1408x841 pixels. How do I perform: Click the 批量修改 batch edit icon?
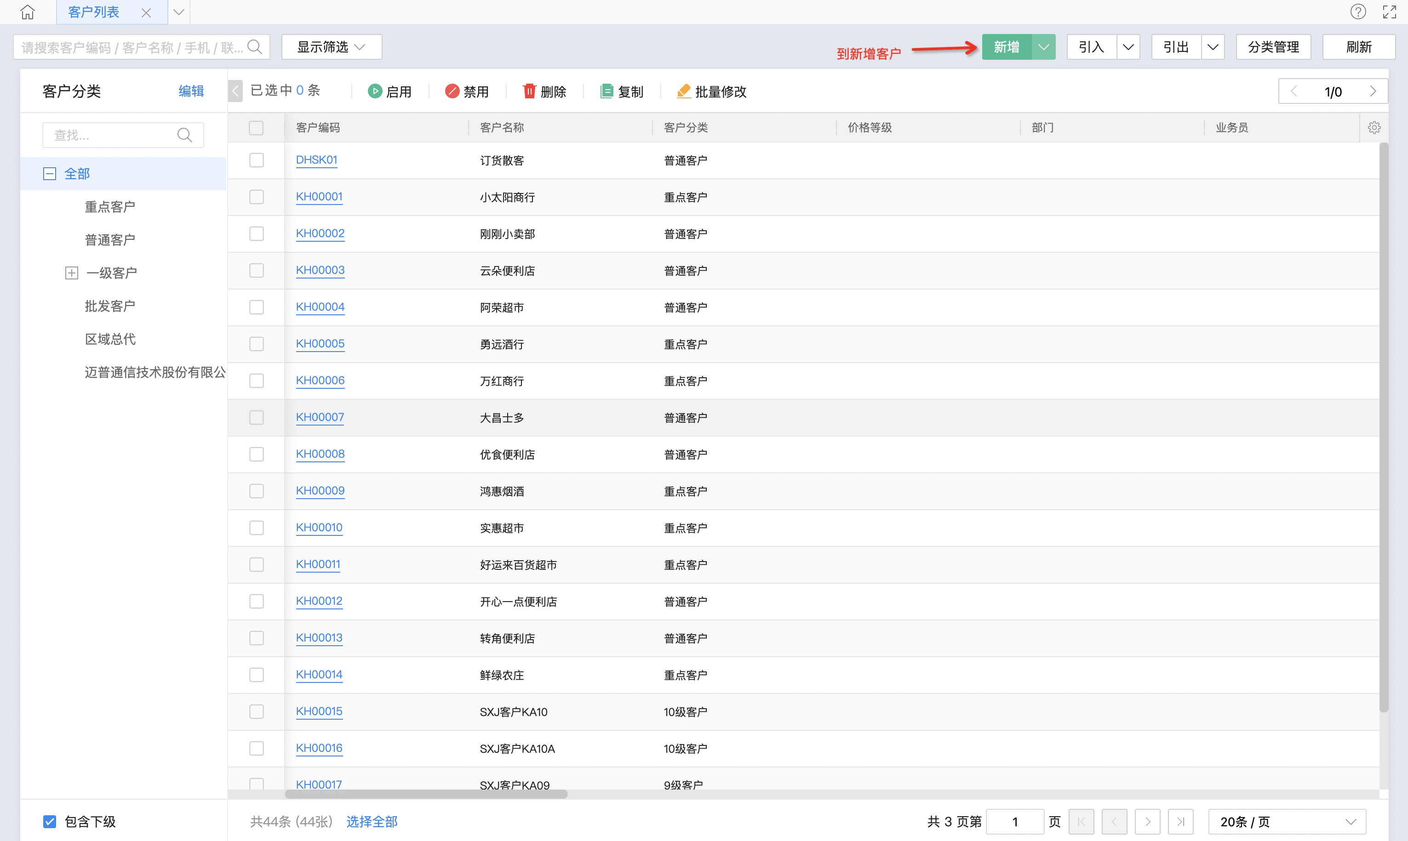(683, 91)
